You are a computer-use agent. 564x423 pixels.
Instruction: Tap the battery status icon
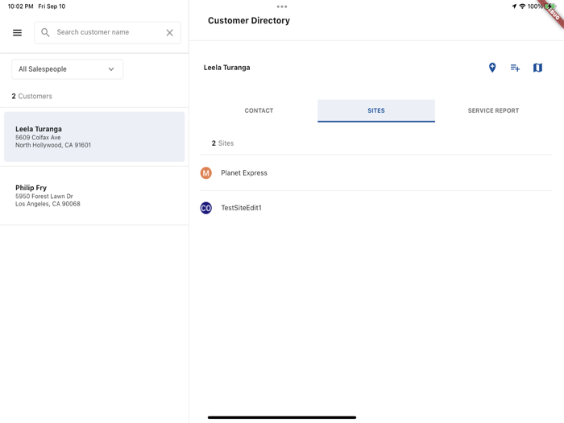coord(550,6)
